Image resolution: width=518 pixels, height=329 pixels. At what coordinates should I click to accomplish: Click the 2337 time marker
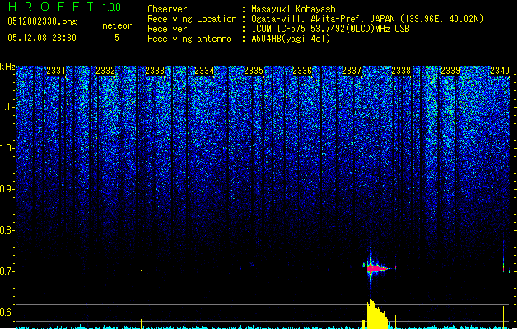click(352, 71)
